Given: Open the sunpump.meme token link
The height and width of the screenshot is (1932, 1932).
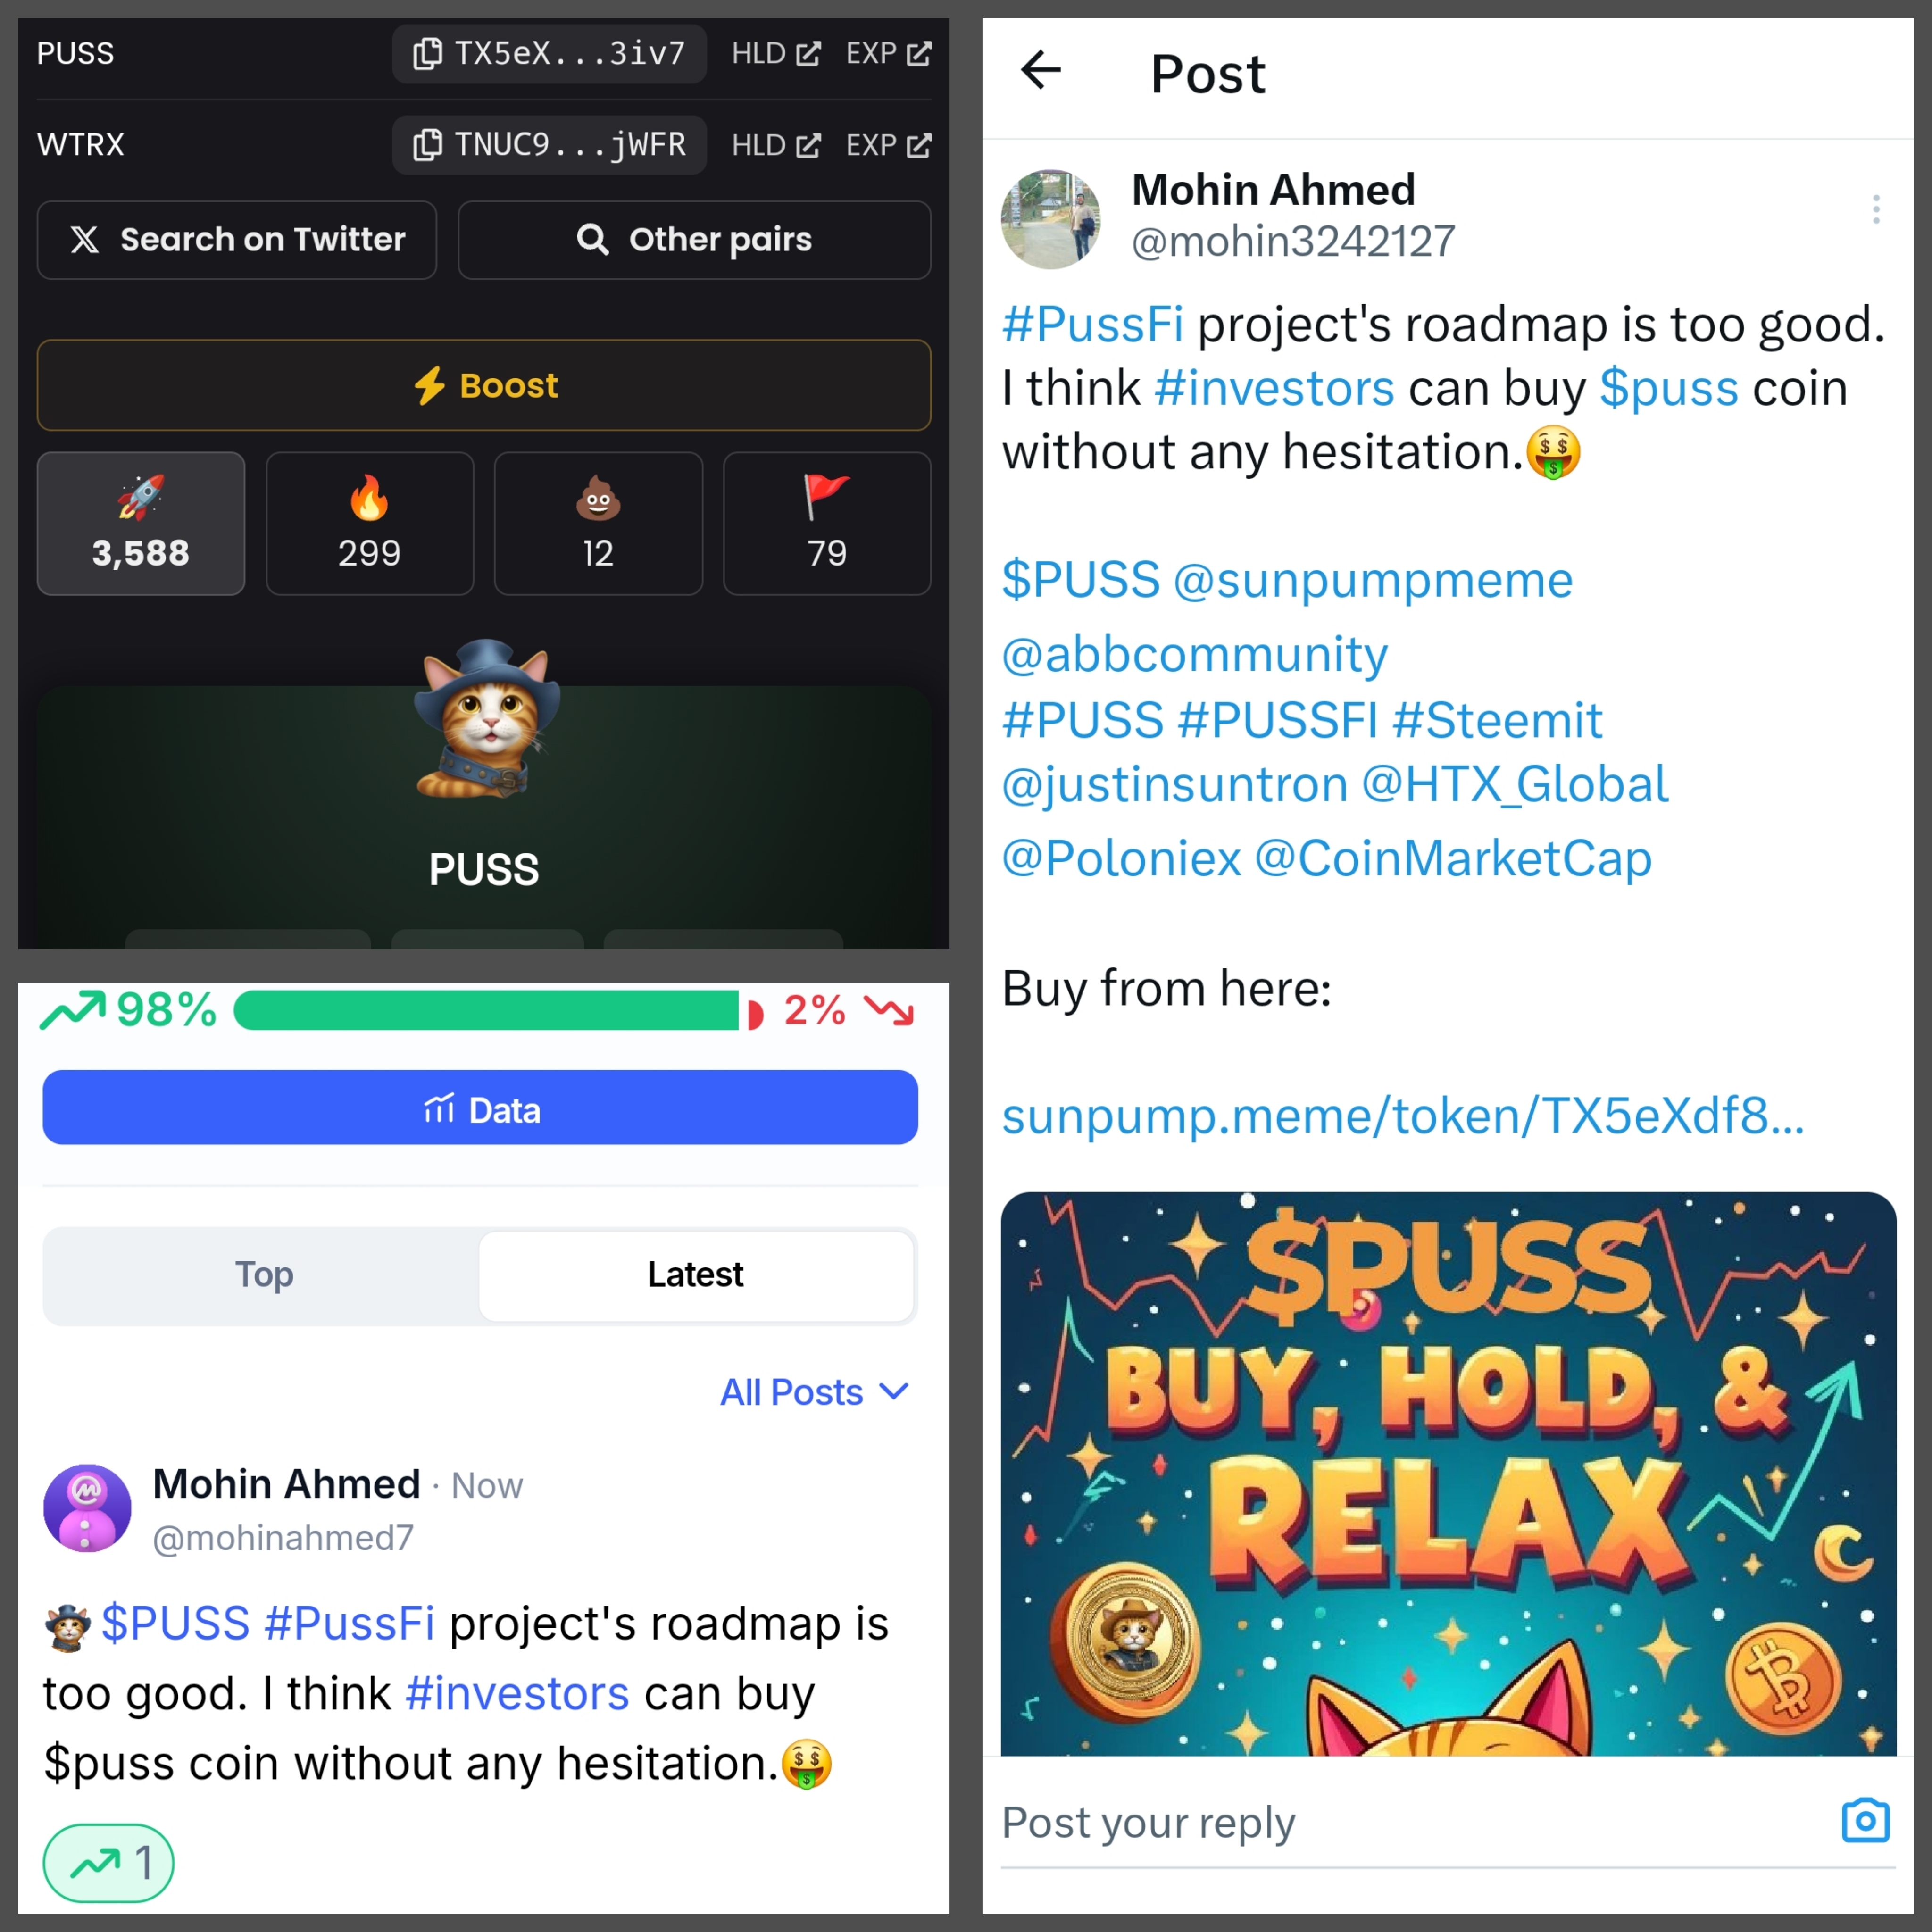Looking at the screenshot, I should click(1403, 1115).
